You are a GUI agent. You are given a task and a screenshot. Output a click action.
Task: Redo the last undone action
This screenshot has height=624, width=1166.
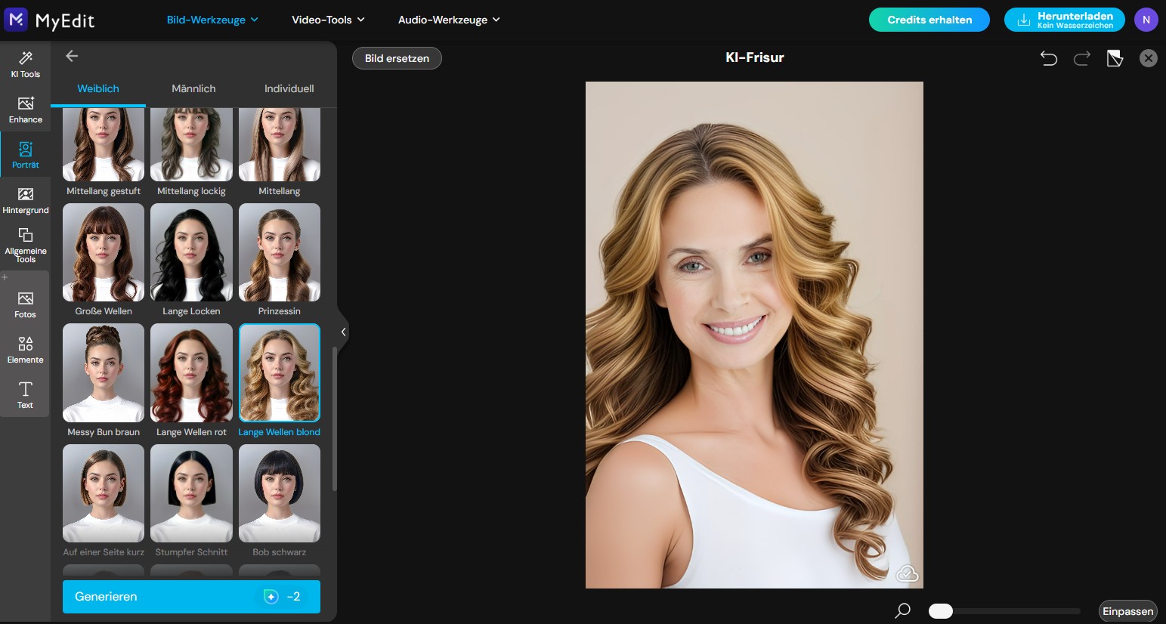(1082, 57)
